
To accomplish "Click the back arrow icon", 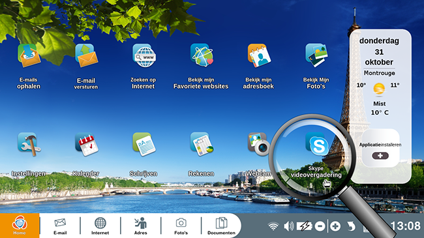I will click(x=351, y=226).
